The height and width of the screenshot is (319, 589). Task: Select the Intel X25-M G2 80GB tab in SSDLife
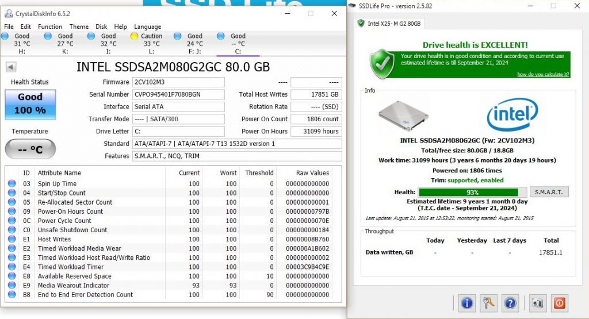click(390, 24)
